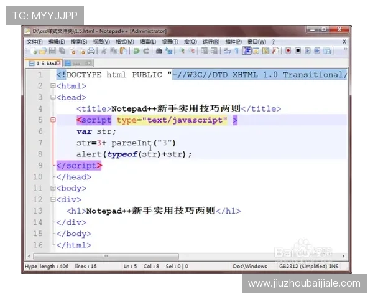
Task: Click the green Undo arrow icon
Action: click(136, 51)
